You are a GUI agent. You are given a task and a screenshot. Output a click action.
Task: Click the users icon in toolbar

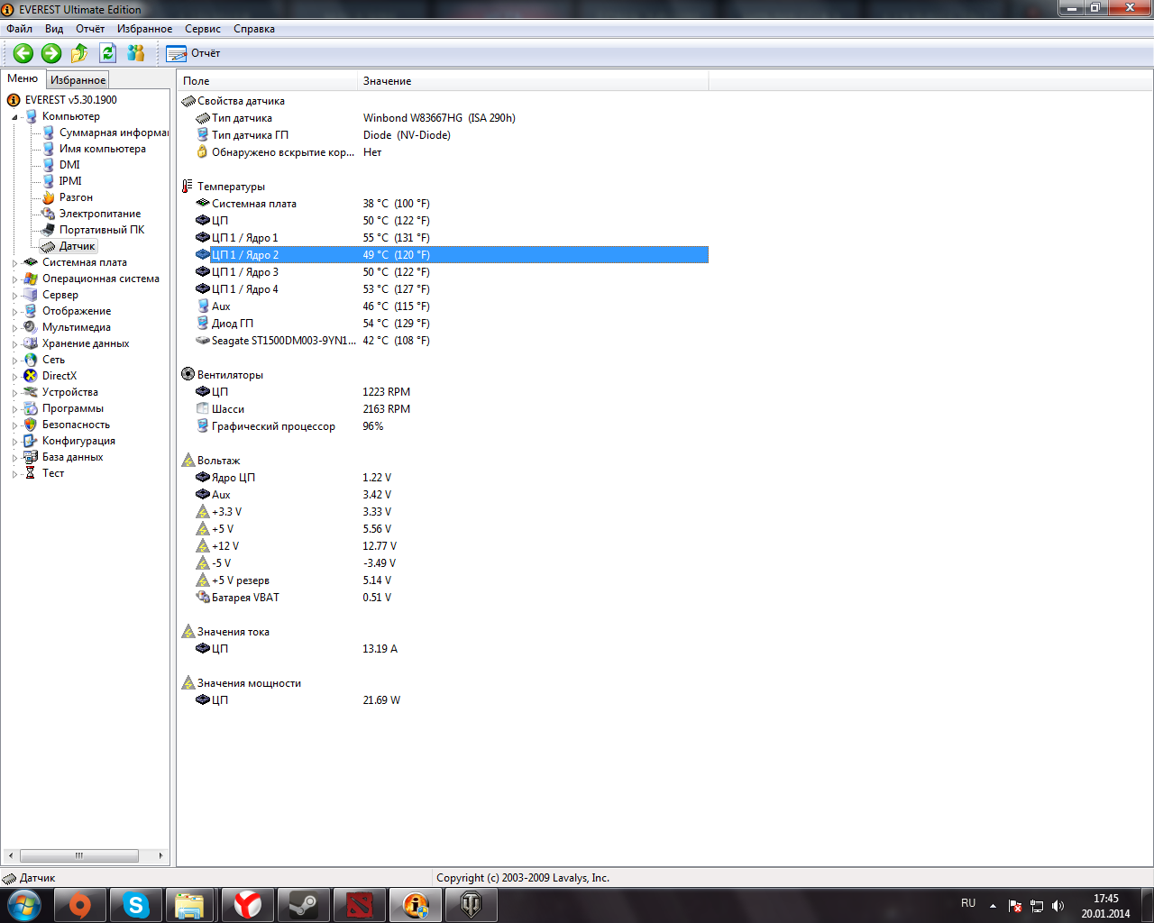(136, 53)
